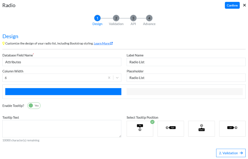Image resolution: width=248 pixels, height=159 pixels.
Task: Focus the Tooltip Text textarea
Action: coord(62,129)
